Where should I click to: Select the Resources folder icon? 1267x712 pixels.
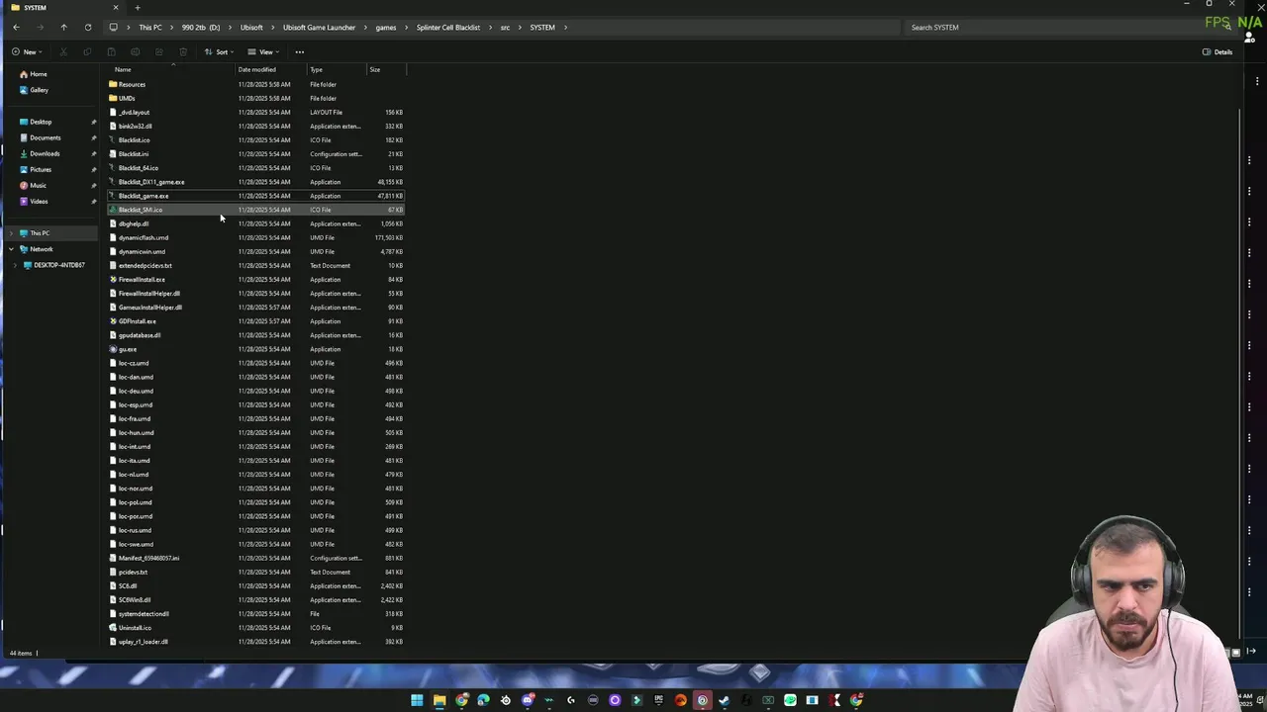point(113,84)
